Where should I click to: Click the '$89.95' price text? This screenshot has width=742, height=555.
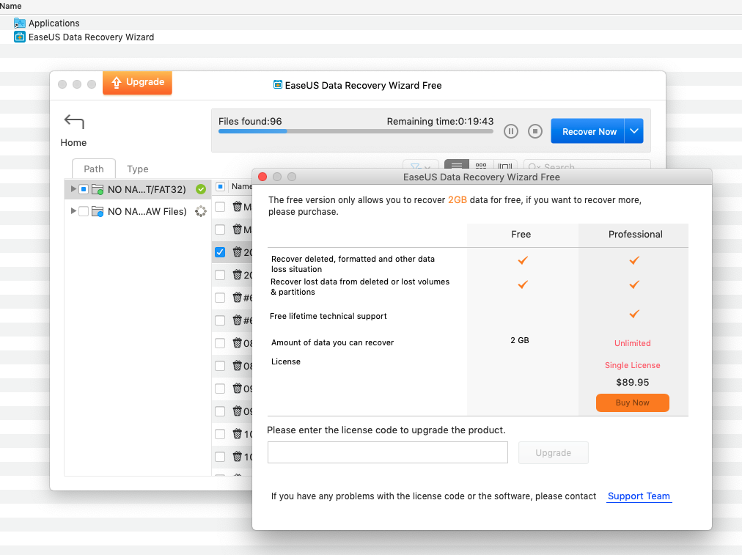click(633, 382)
